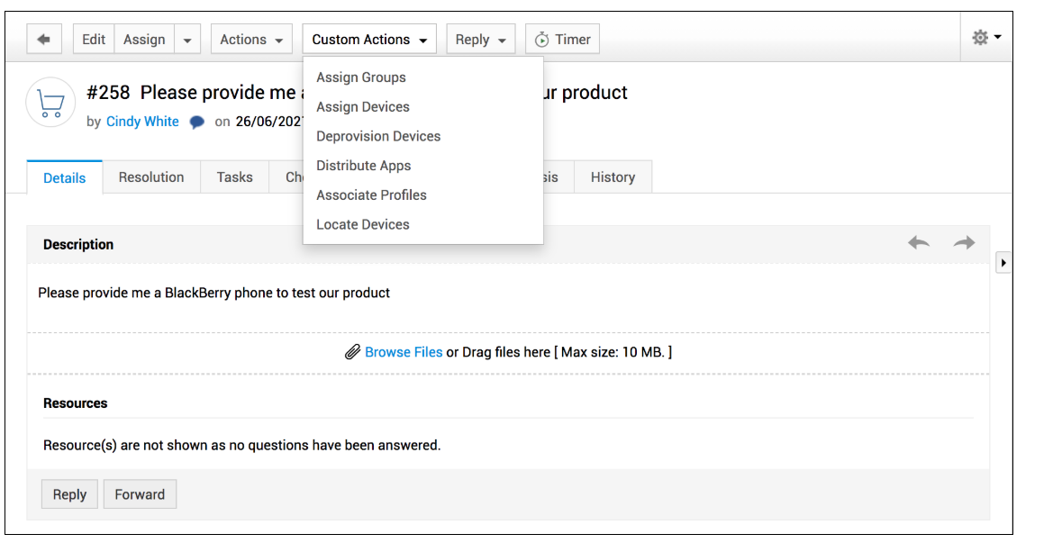The height and width of the screenshot is (552, 1062).
Task: Collapse the Custom Actions dropdown
Action: (369, 40)
